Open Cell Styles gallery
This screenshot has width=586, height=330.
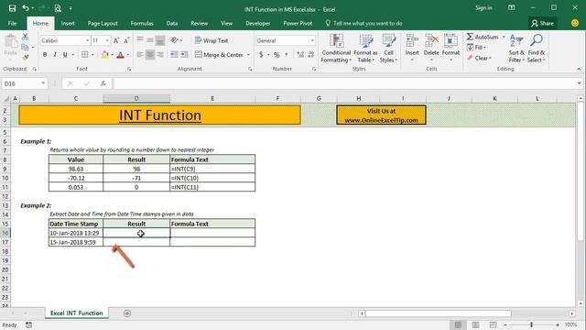pos(388,49)
